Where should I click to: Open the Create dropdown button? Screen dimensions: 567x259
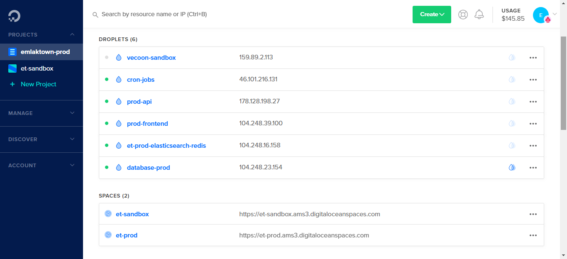[x=432, y=15]
